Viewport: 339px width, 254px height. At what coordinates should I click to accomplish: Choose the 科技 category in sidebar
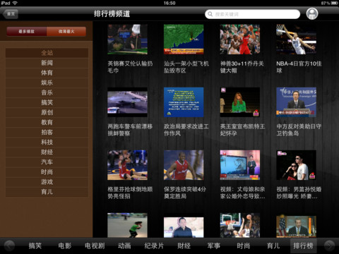tap(47, 142)
